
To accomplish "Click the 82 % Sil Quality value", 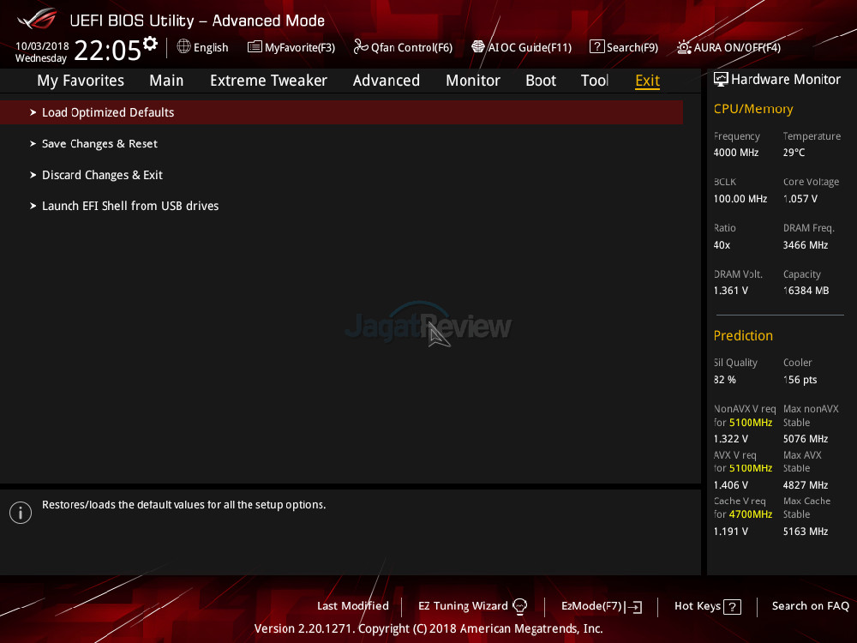I will pyautogui.click(x=725, y=380).
